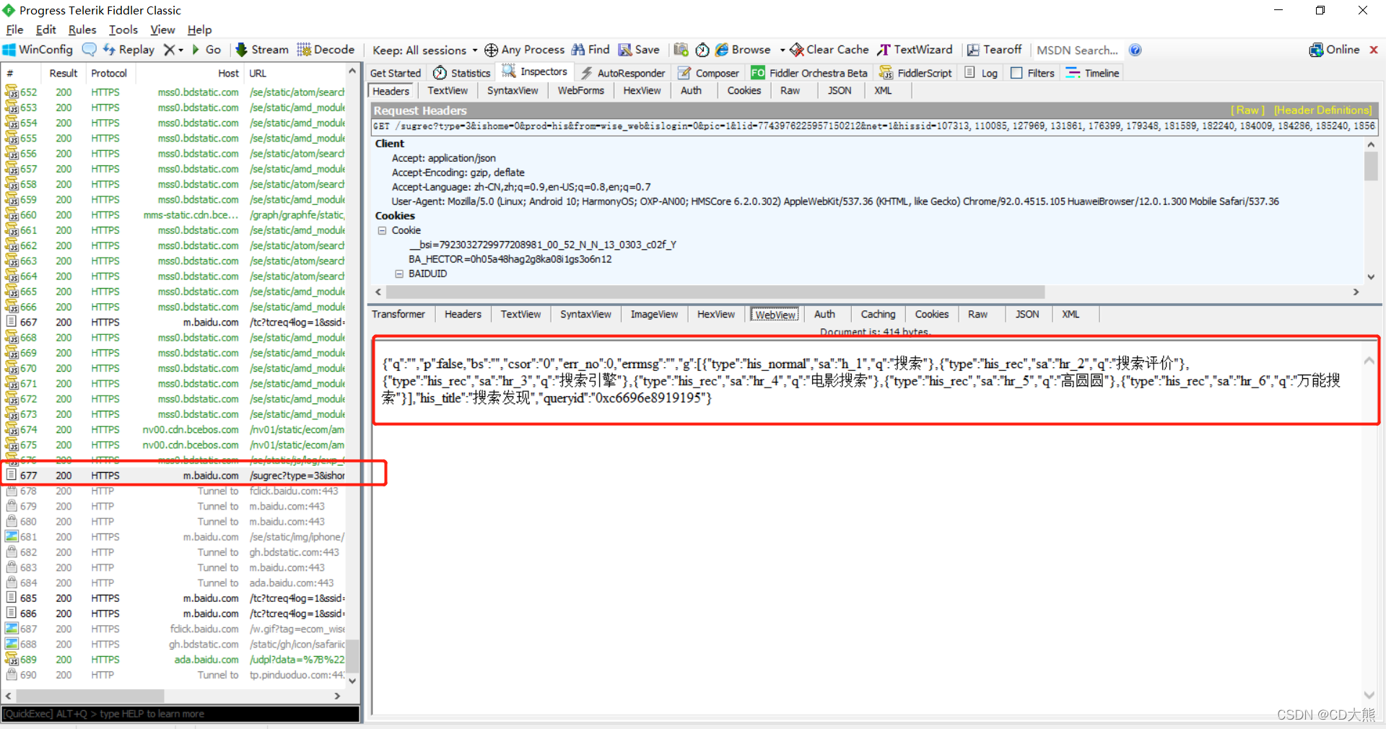Switch to the Statistics tab
The height and width of the screenshot is (729, 1386).
point(462,73)
